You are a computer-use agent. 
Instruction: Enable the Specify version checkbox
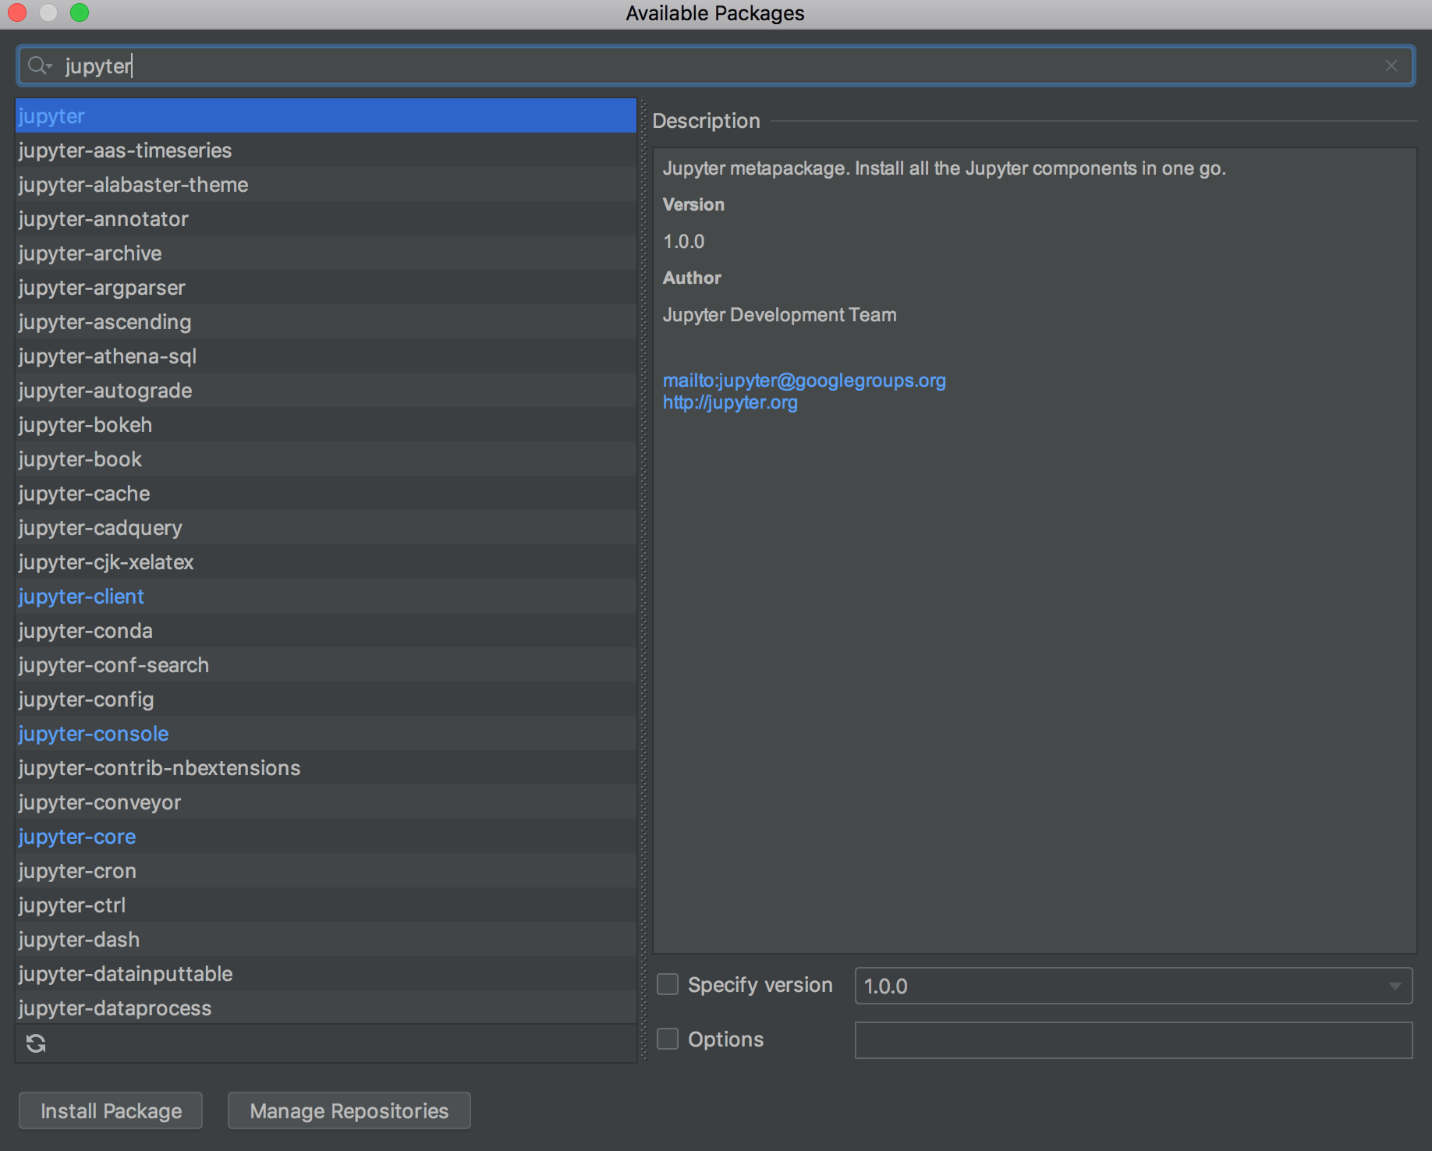[x=668, y=984]
